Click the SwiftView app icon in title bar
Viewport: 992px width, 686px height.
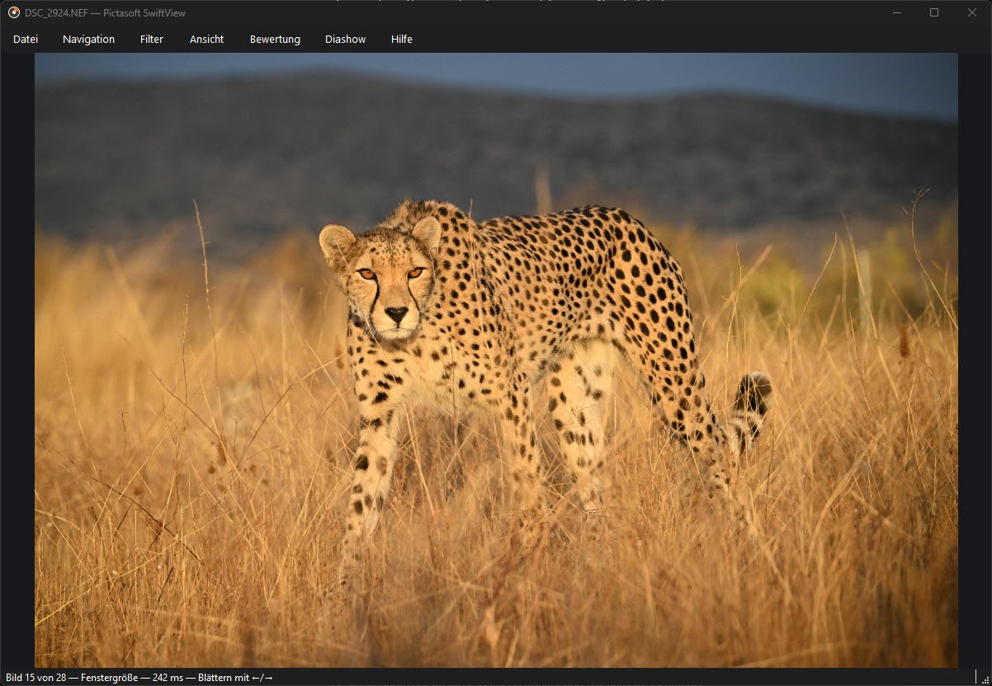tap(14, 12)
